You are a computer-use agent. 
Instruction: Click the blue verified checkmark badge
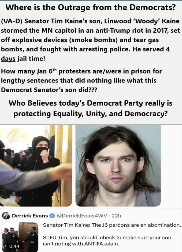pyautogui.click(x=52, y=216)
